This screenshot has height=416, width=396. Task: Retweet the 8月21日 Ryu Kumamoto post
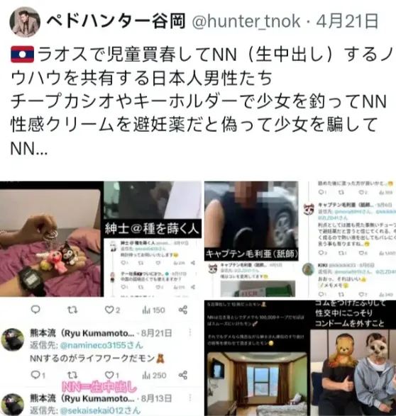(x=72, y=375)
